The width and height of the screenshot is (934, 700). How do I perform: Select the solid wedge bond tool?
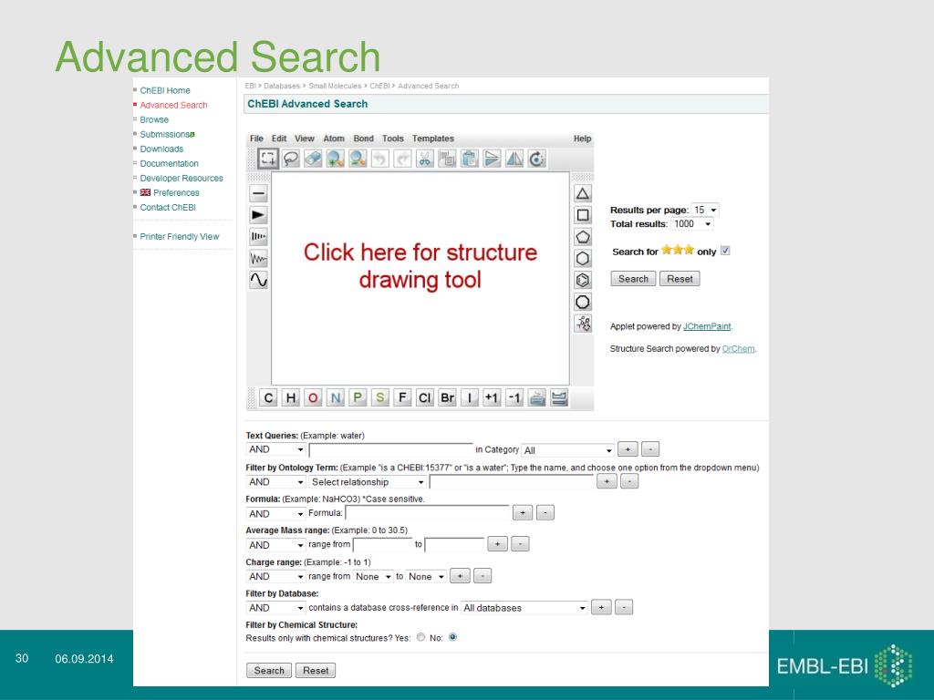tap(258, 215)
